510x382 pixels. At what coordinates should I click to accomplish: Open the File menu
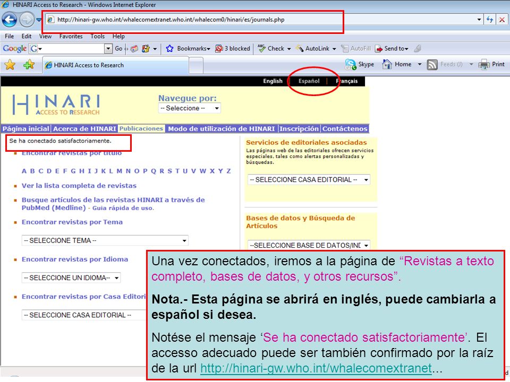pyautogui.click(x=10, y=37)
